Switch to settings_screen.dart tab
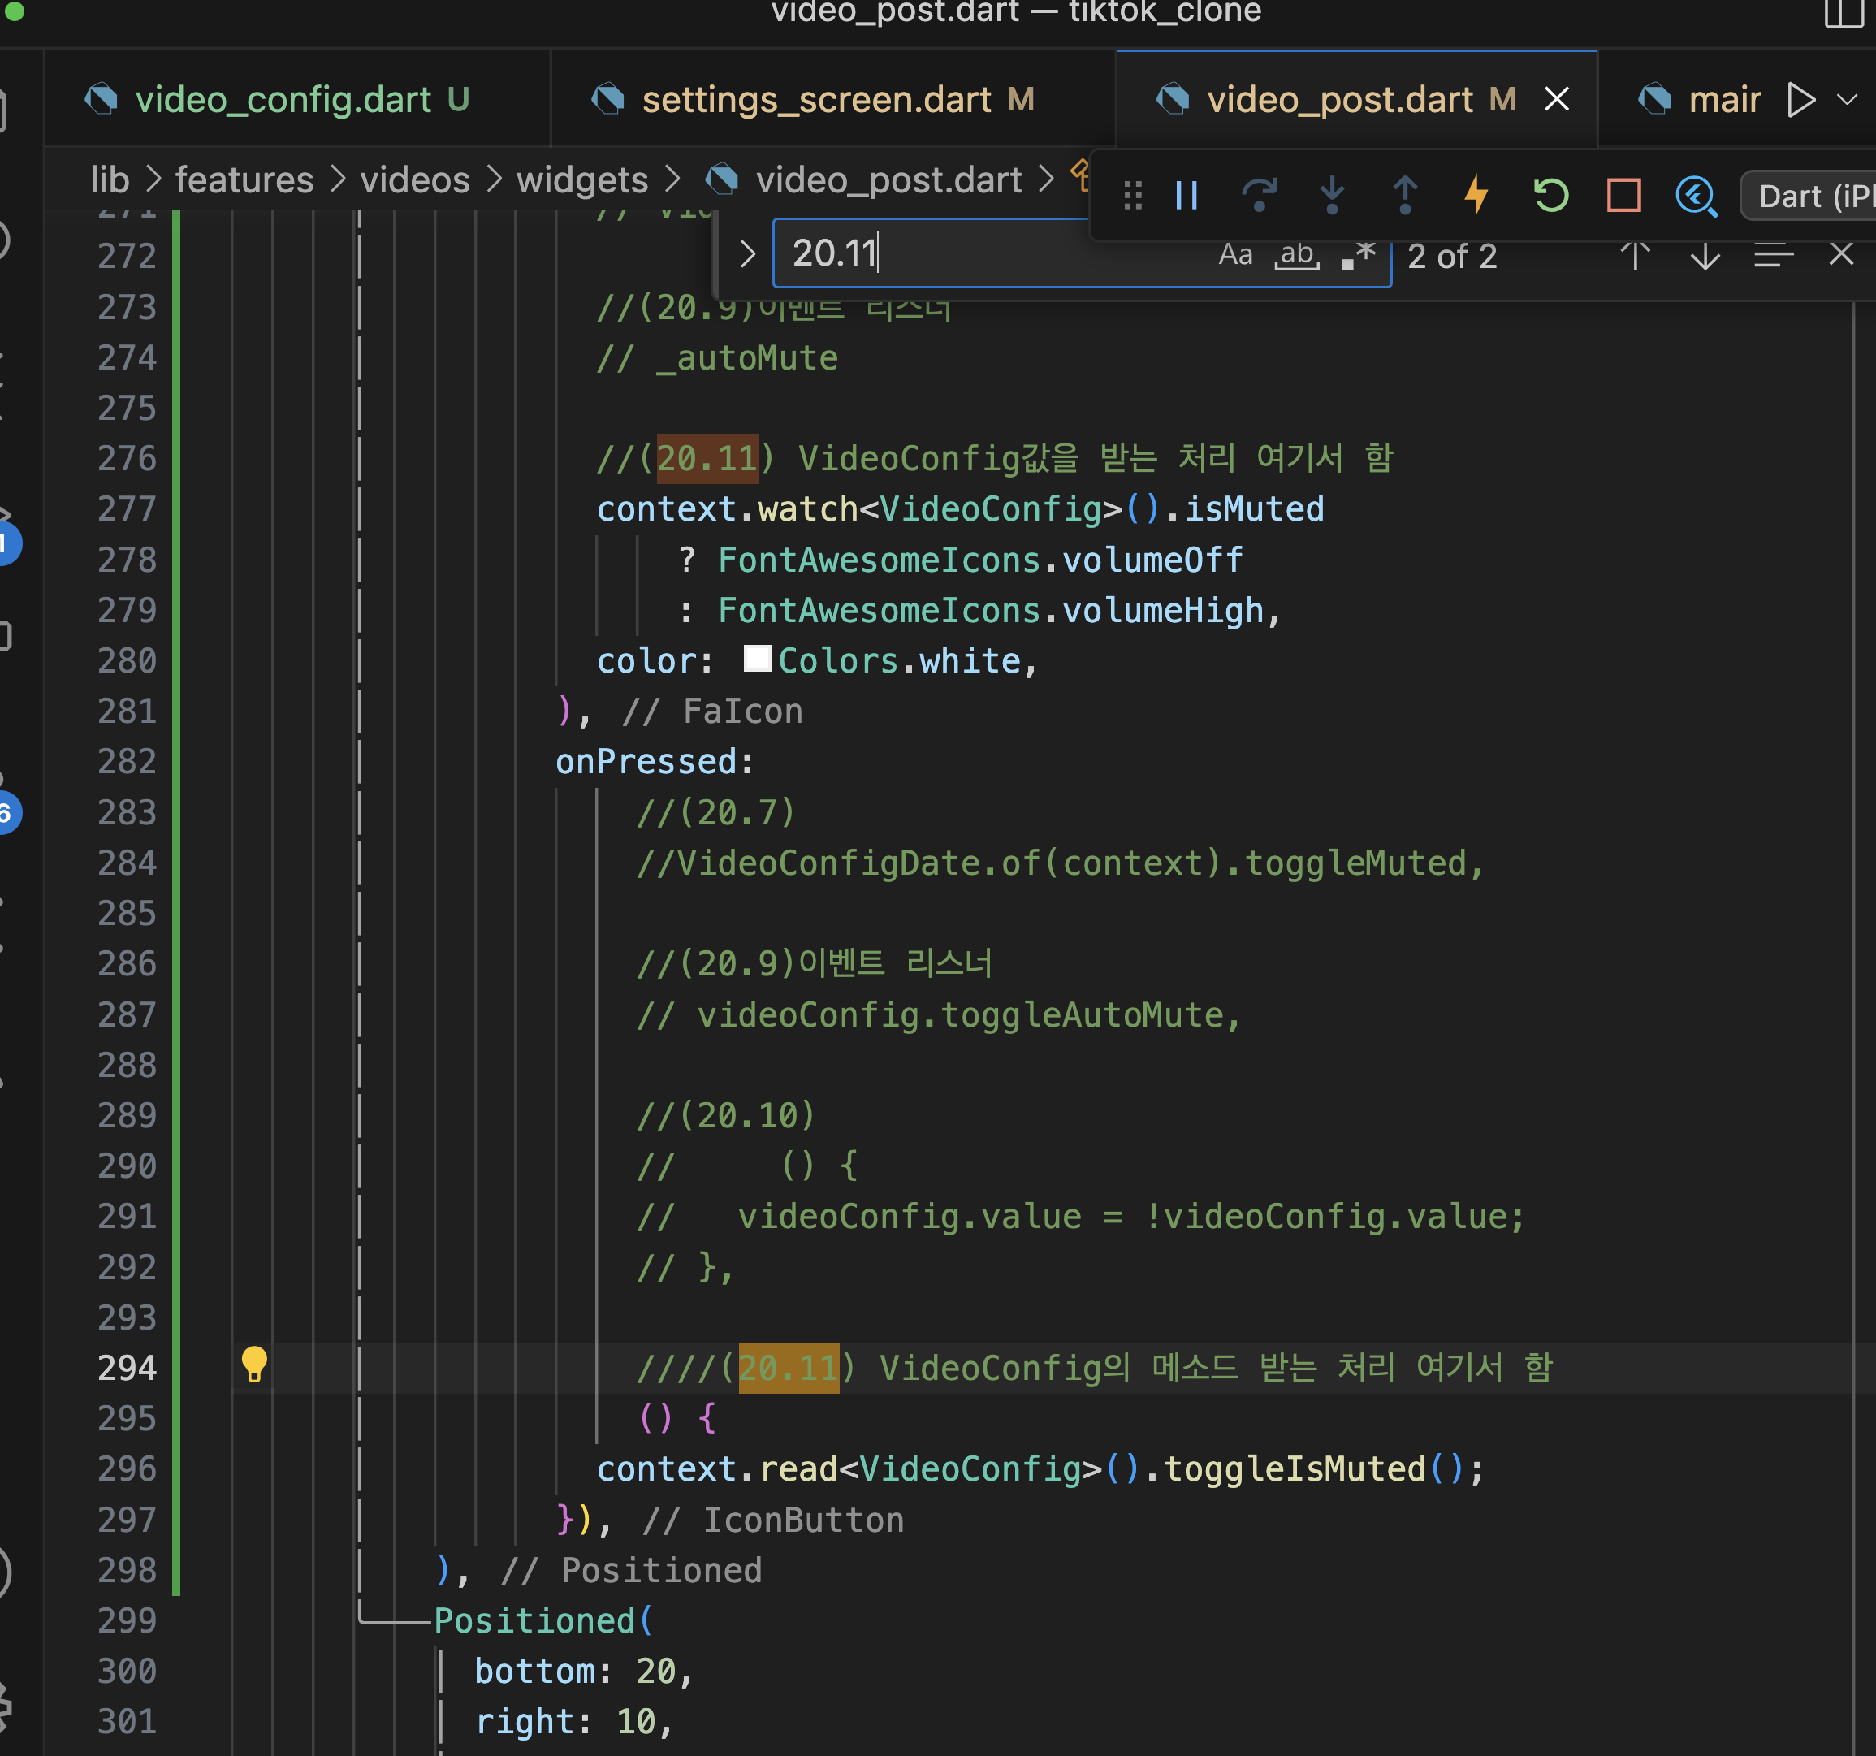The width and height of the screenshot is (1876, 1756). tap(815, 99)
